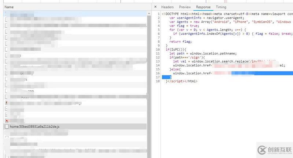Open the Headers tab
Screen dimensions: 293x158
click(167, 7)
